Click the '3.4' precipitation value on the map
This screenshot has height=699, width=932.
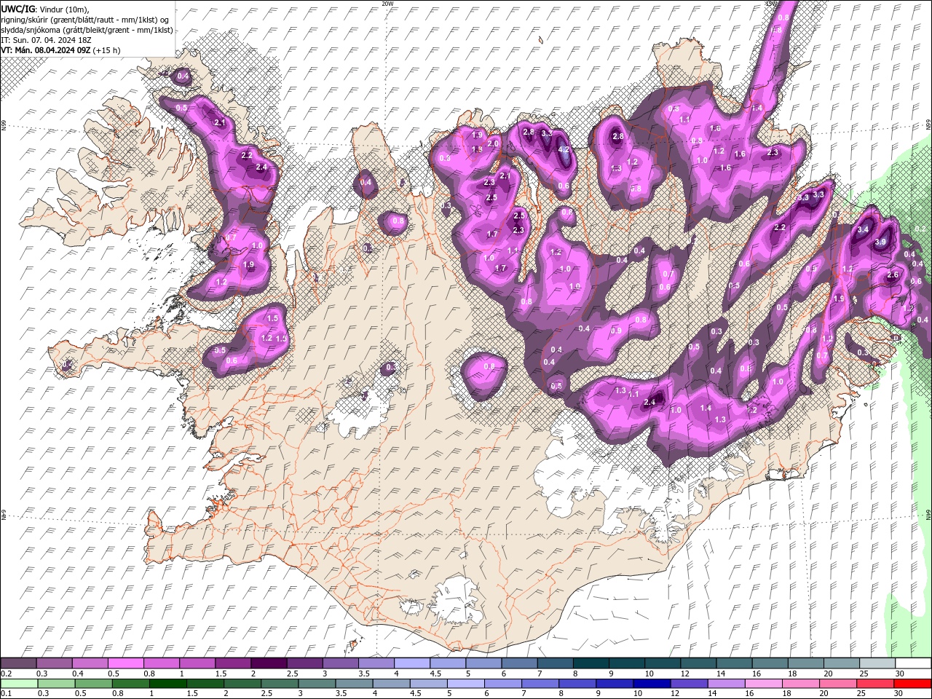(x=863, y=229)
